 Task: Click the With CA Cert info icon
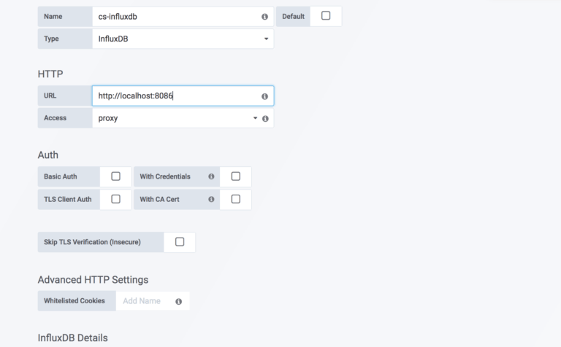click(x=211, y=199)
